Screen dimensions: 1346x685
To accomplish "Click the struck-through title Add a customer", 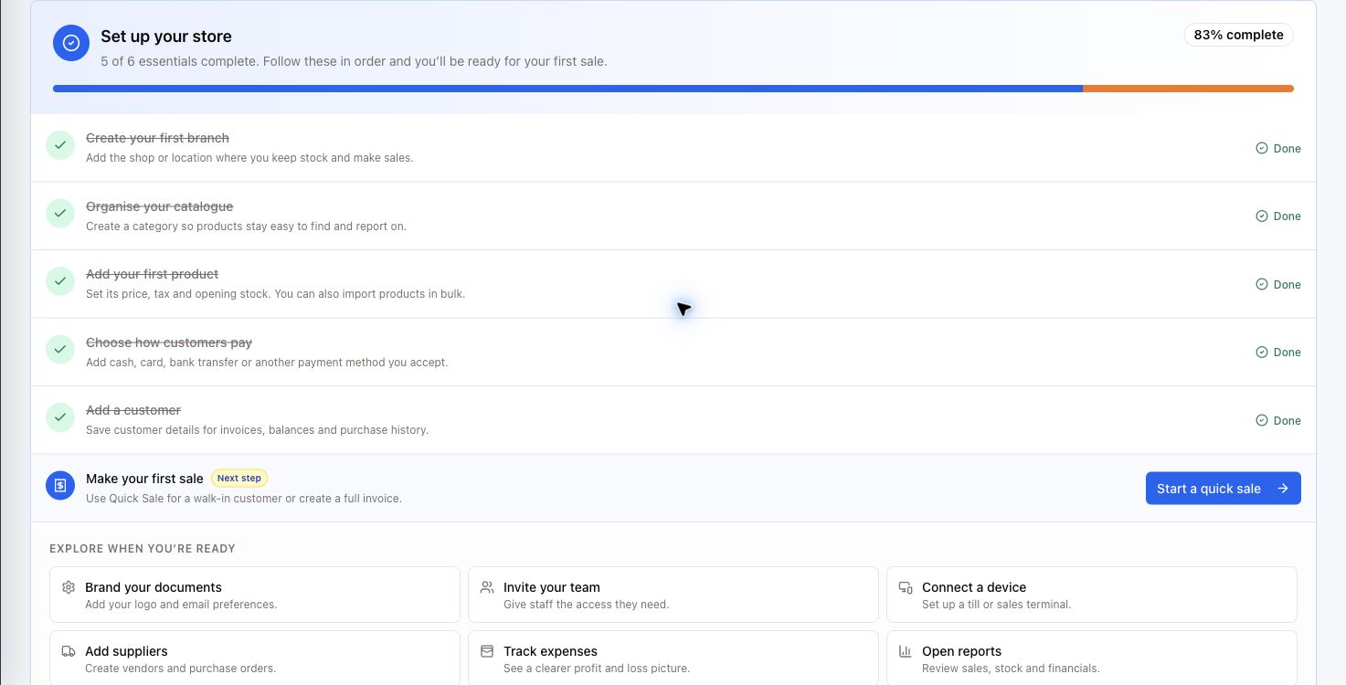I will pos(133,410).
